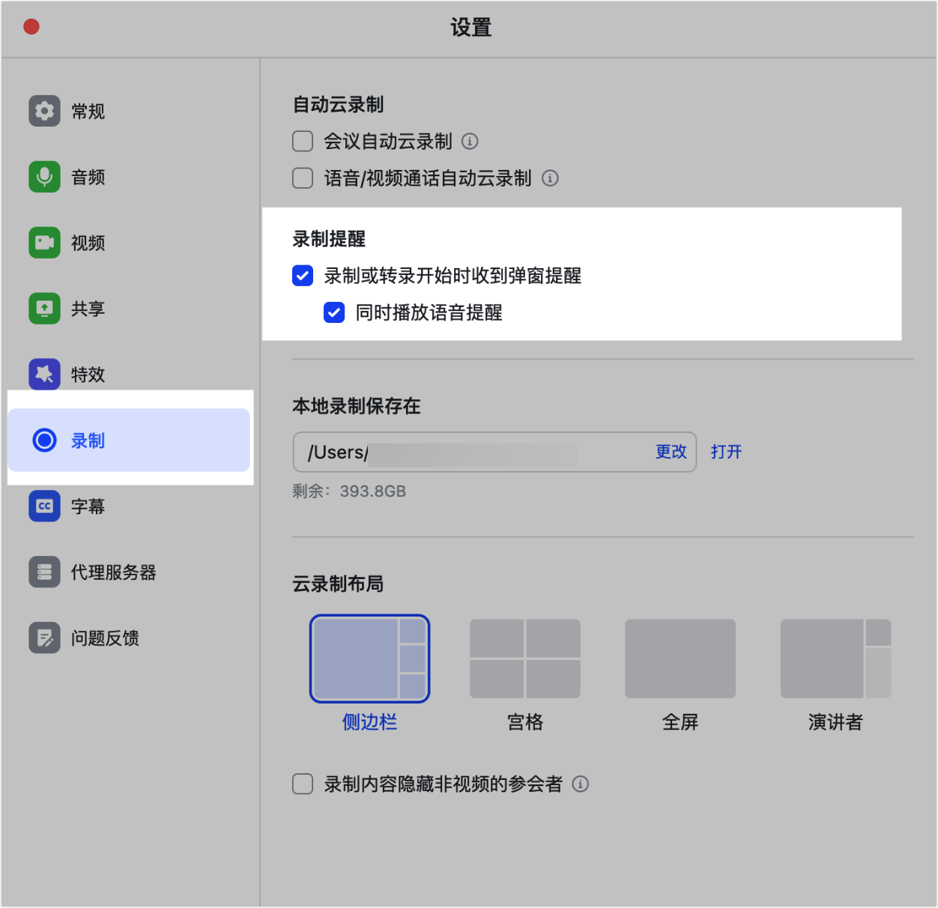Switch to 常规 settings tab
Screen dimensions: 938x908
(129, 111)
